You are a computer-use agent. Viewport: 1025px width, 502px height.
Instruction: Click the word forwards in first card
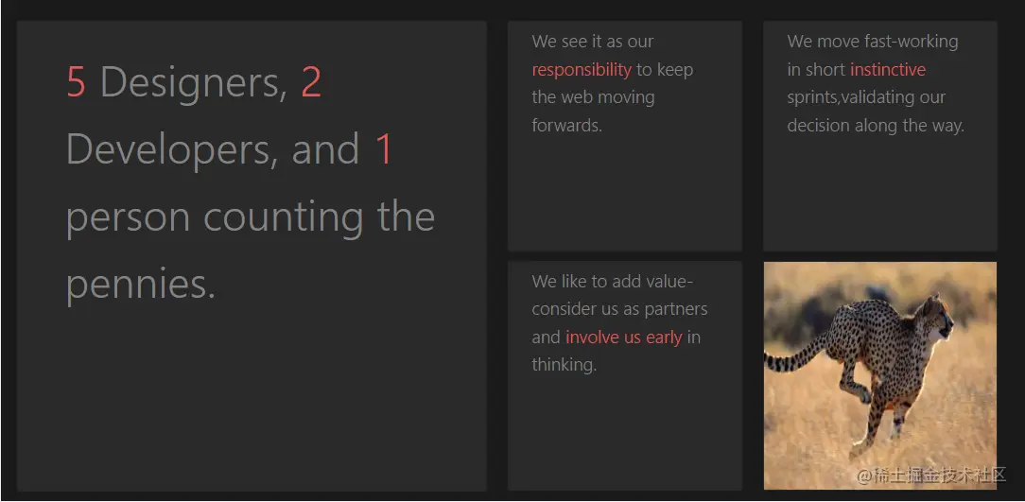[x=566, y=125]
